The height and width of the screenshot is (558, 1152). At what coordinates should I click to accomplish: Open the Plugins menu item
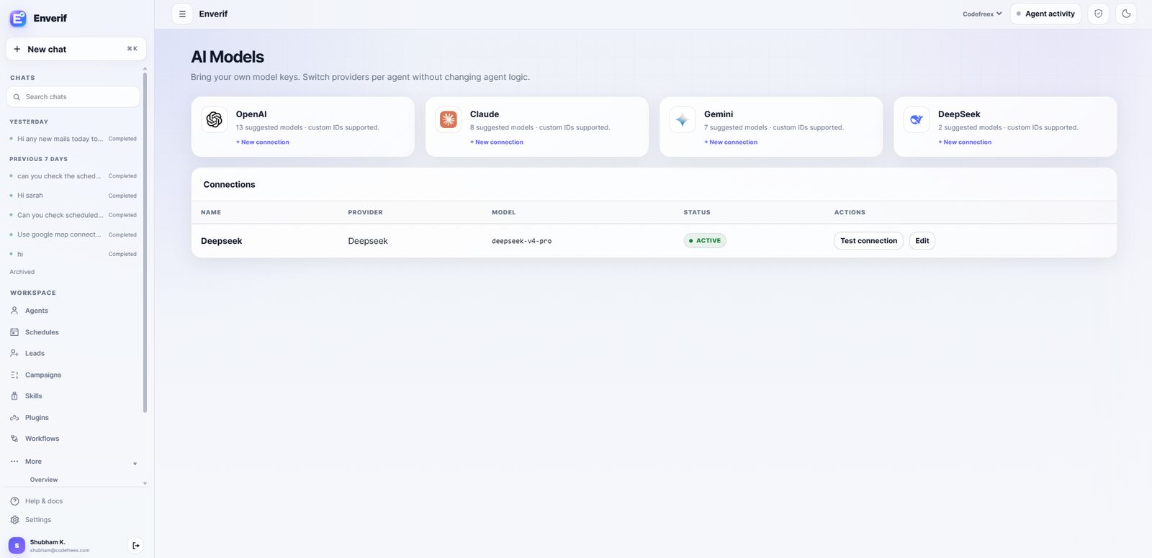pyautogui.click(x=37, y=418)
